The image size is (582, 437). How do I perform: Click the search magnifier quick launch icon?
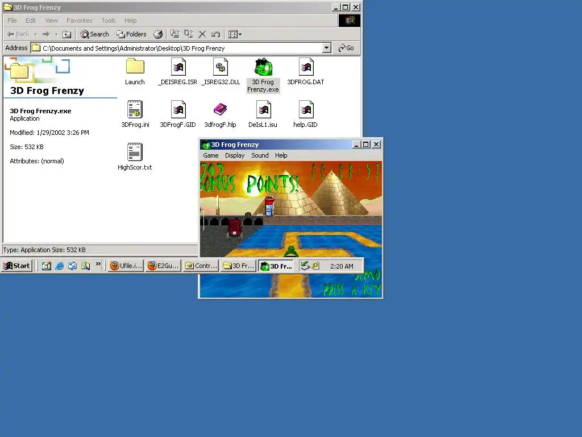tap(85, 266)
